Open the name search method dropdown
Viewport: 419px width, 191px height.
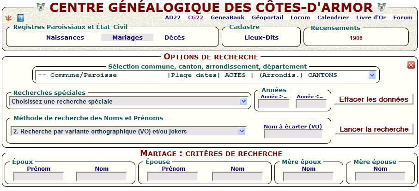coord(241,131)
